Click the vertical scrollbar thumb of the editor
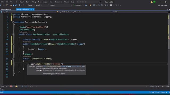Screen dimensions: 170x95 [x=169, y=32]
